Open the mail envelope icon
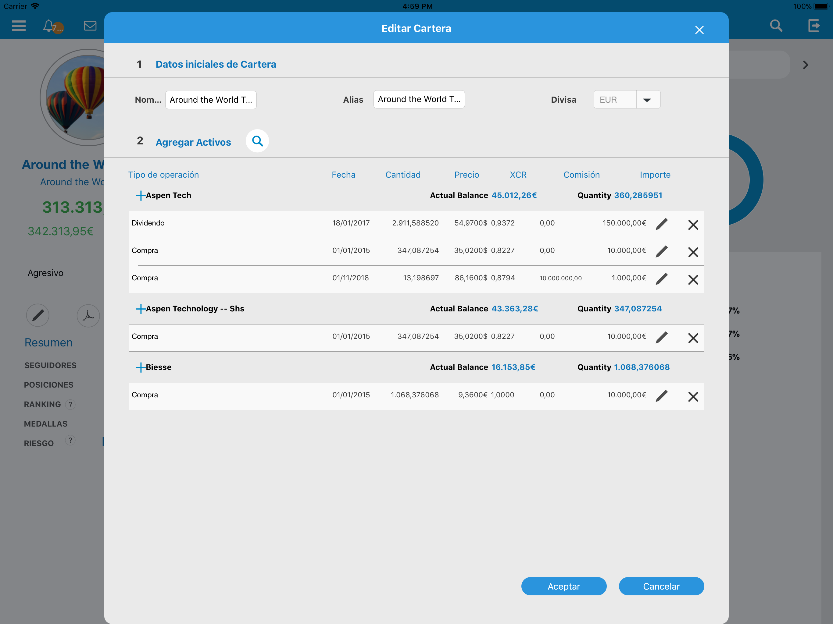Screen dimensions: 833x624 click(90, 26)
